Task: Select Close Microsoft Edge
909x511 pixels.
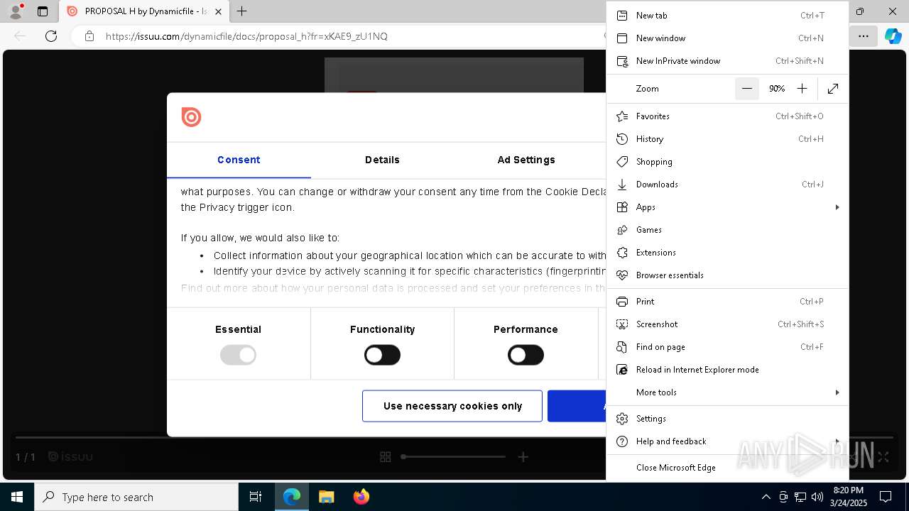Action: coord(727,468)
